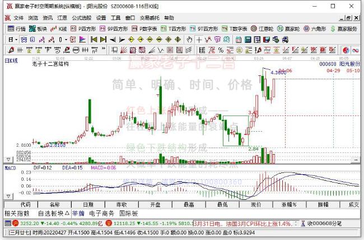Image resolution: width=364 pixels, height=240 pixels.
Task: Sort by the 涨幅% column header
Action: coord(290,205)
